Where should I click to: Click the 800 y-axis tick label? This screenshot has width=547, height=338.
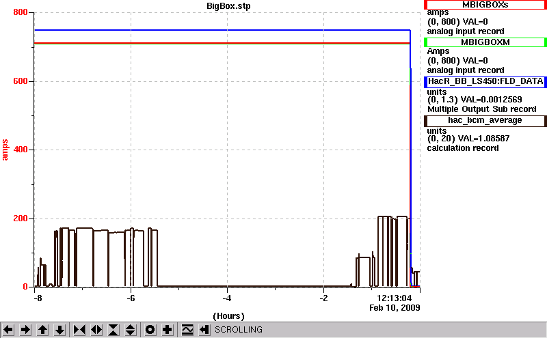click(x=21, y=12)
